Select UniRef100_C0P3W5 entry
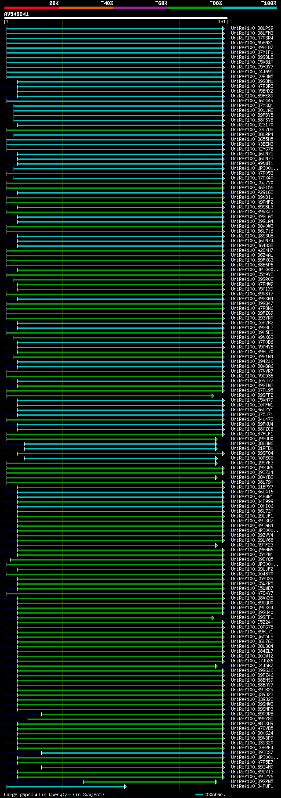281x798 pixels. 252,77
